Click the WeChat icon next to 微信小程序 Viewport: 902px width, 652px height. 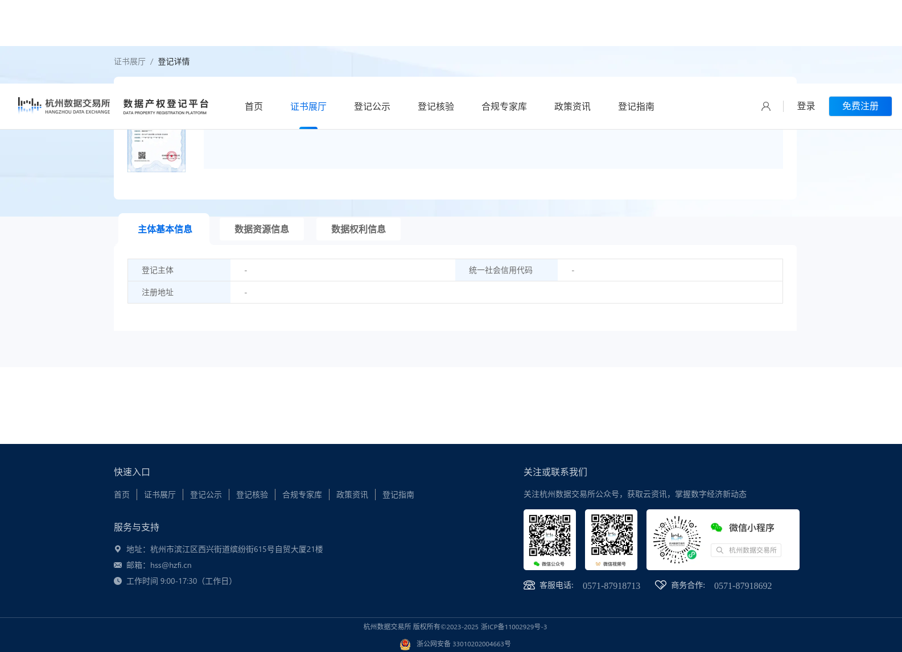(716, 528)
